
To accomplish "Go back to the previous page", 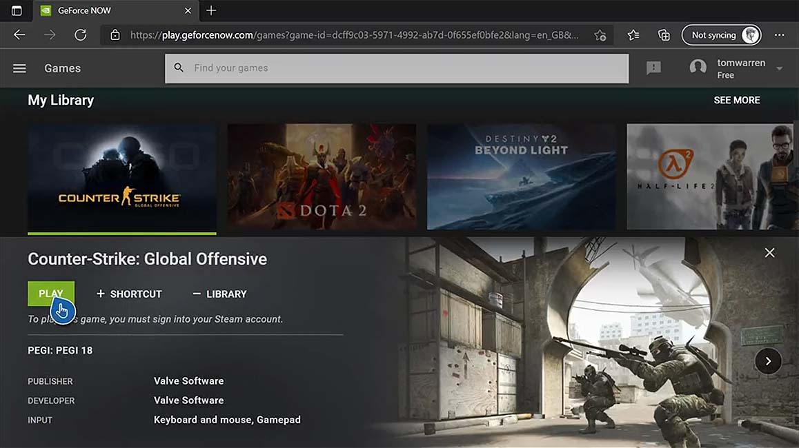I will (x=19, y=34).
